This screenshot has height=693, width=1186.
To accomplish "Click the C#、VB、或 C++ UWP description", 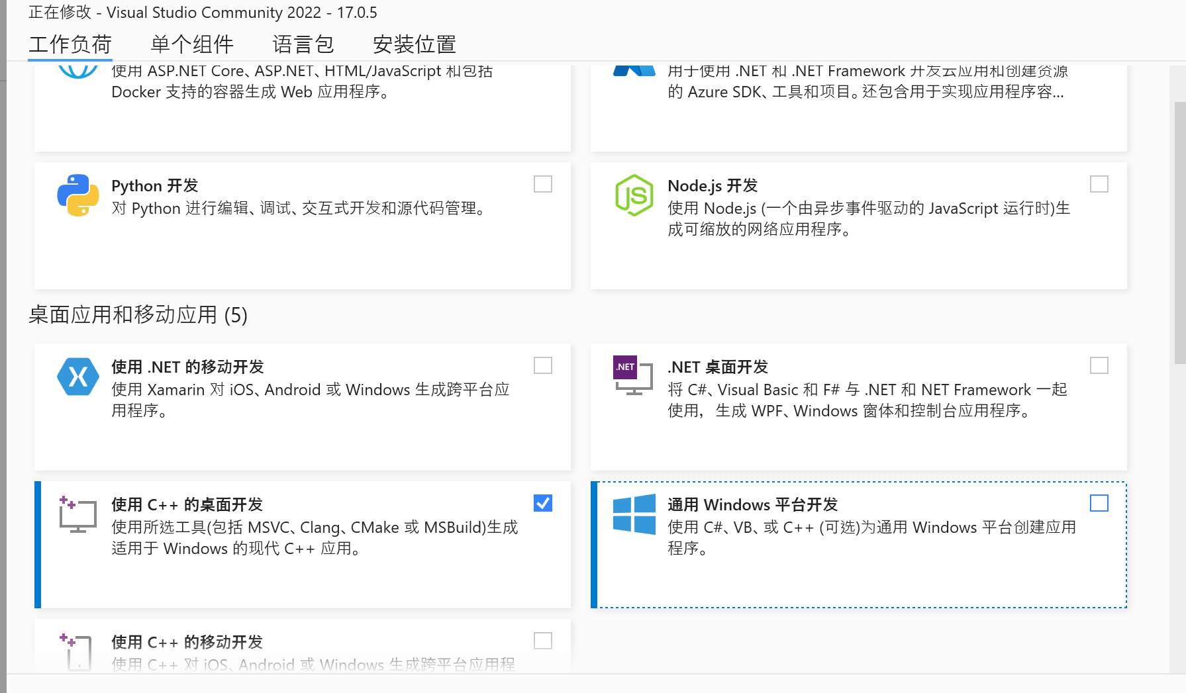I will [872, 537].
